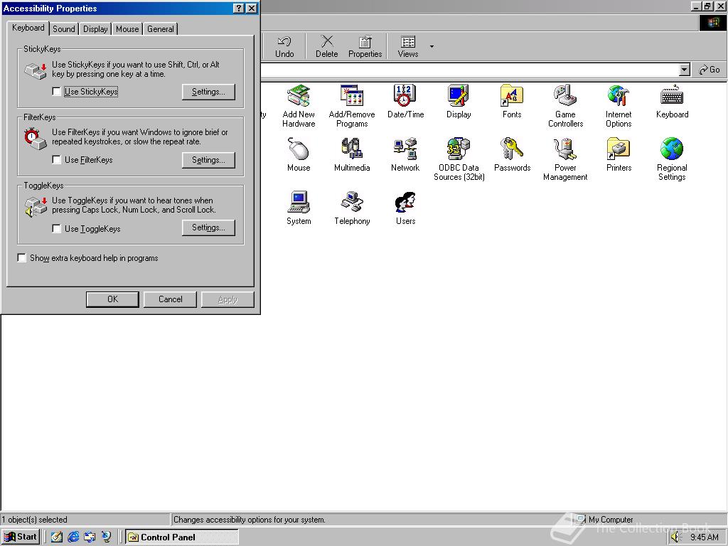
Task: Click the Undo toolbar button
Action: click(284, 47)
